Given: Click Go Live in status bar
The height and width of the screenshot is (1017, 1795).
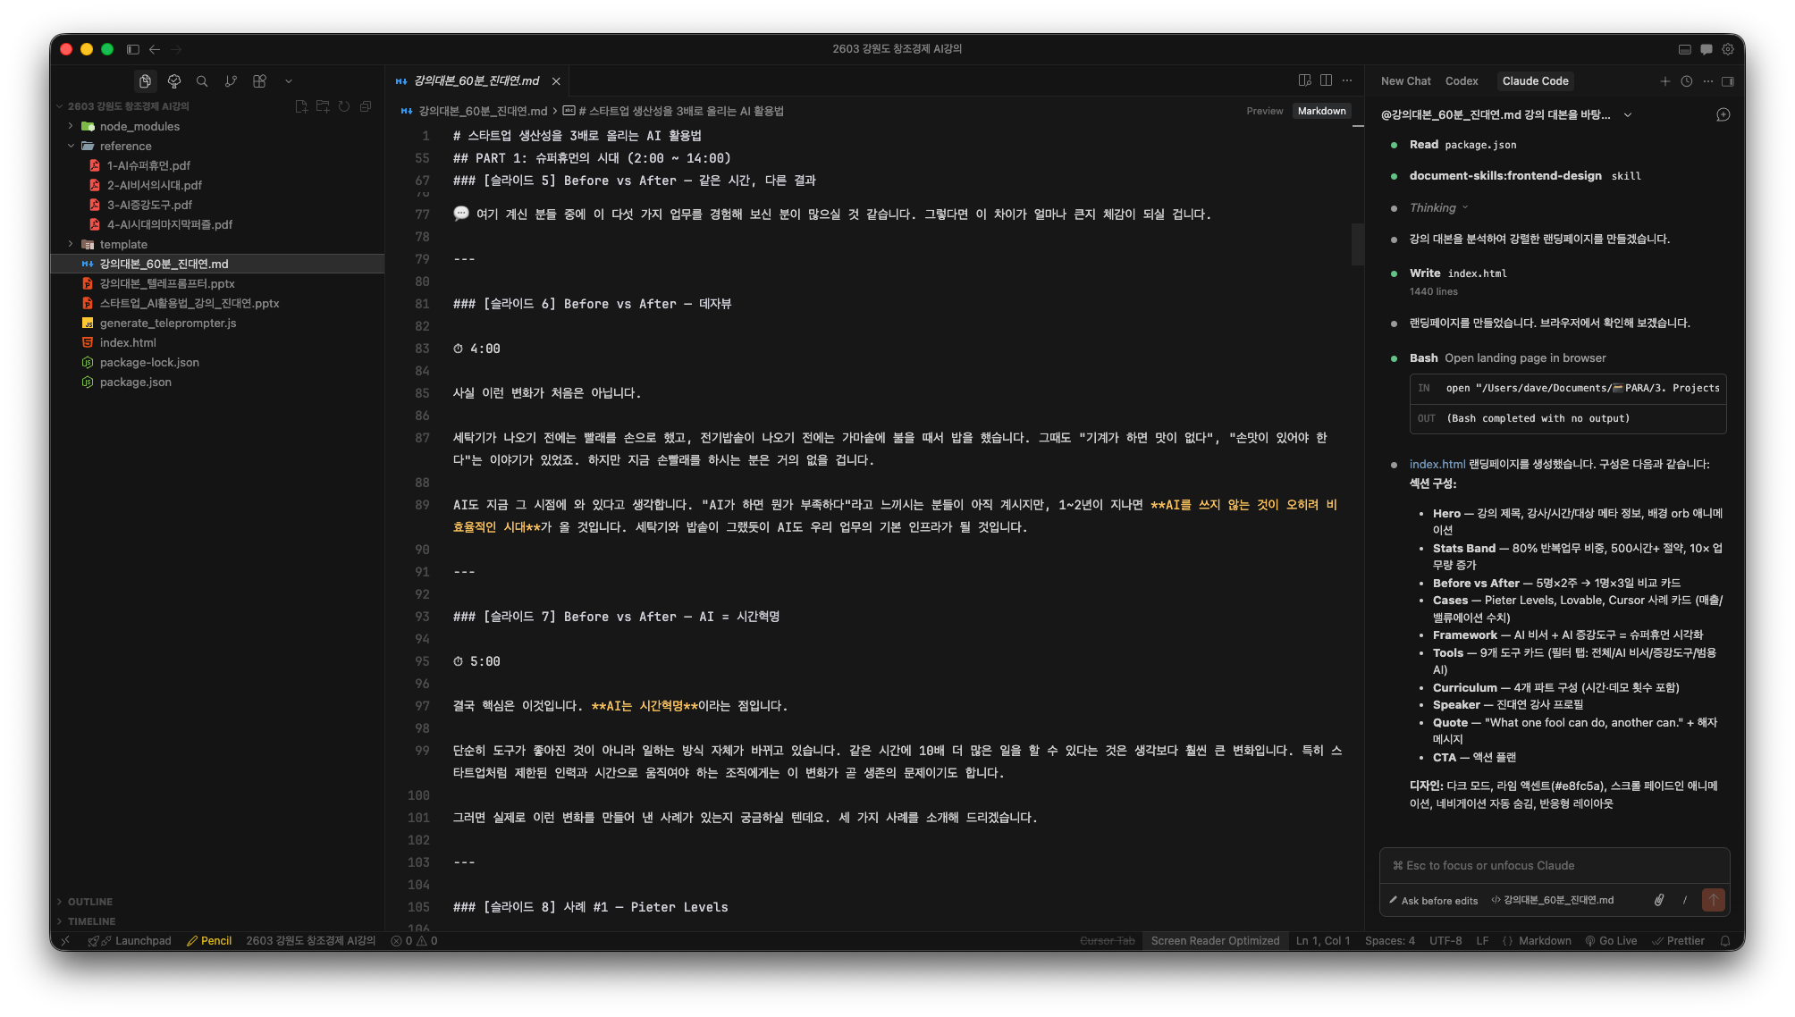Looking at the screenshot, I should coord(1611,940).
